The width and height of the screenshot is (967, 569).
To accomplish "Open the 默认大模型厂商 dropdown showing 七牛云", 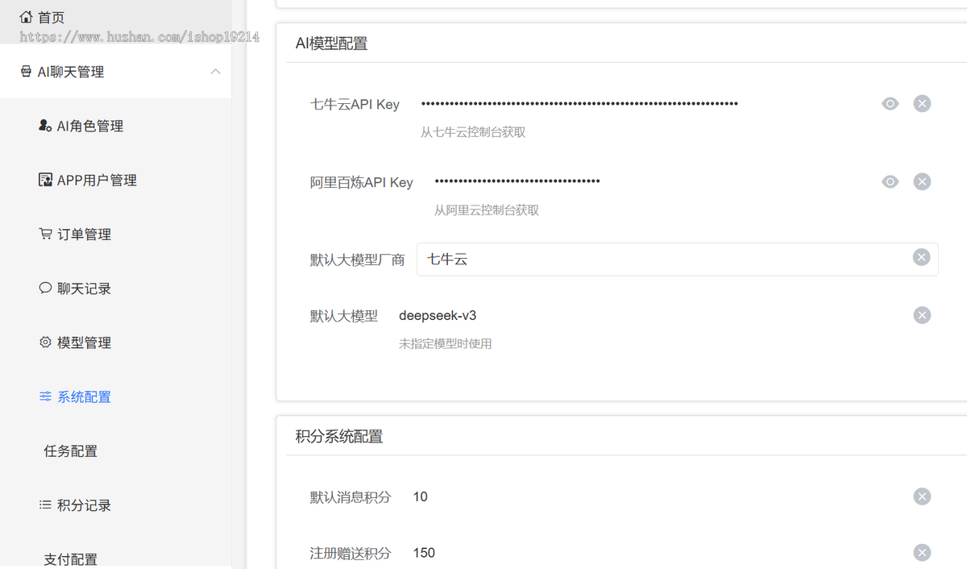I will 677,260.
